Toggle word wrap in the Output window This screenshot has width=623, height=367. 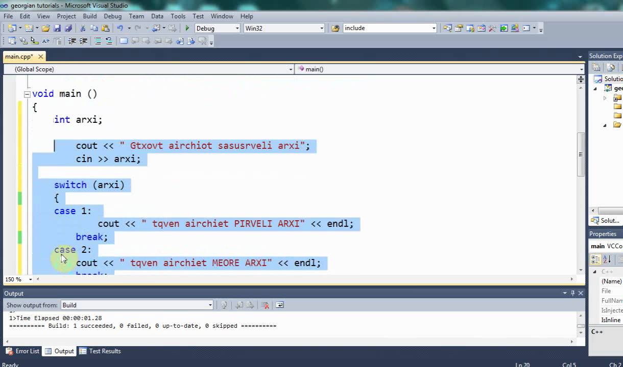(x=279, y=305)
